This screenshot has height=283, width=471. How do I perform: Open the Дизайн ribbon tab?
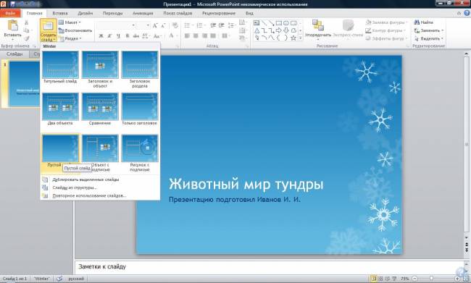pos(86,13)
